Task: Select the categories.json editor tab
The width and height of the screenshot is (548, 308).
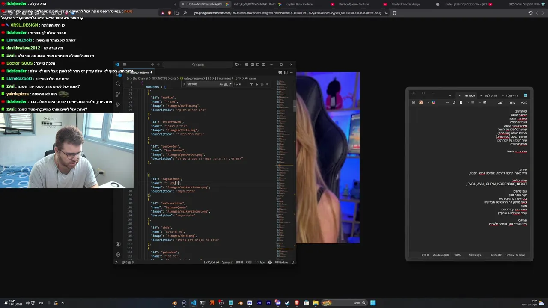Action: pyautogui.click(x=139, y=72)
